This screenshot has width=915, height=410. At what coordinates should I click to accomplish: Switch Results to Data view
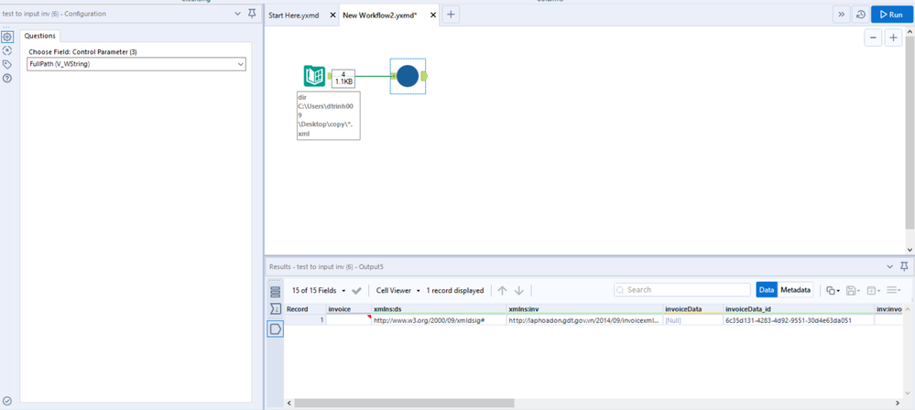(767, 290)
